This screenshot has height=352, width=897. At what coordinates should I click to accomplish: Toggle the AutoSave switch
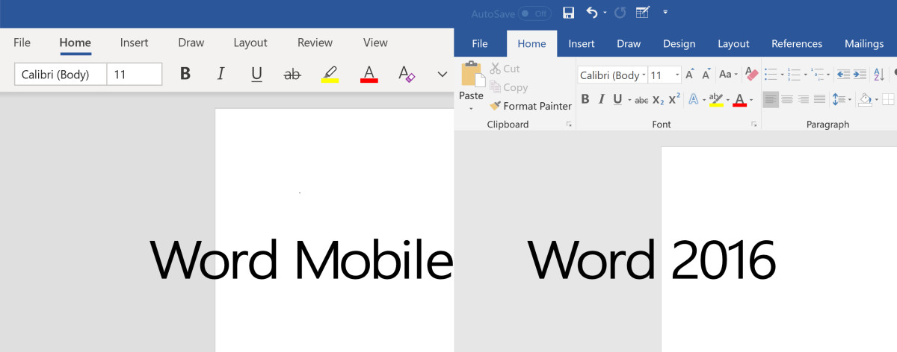534,13
